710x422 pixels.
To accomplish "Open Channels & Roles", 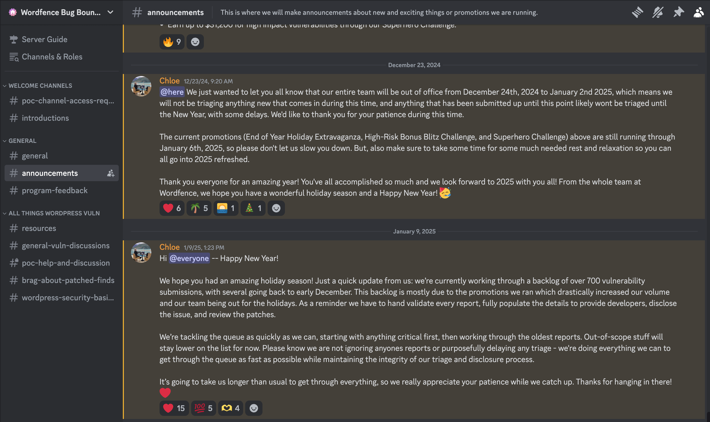I will (x=52, y=57).
